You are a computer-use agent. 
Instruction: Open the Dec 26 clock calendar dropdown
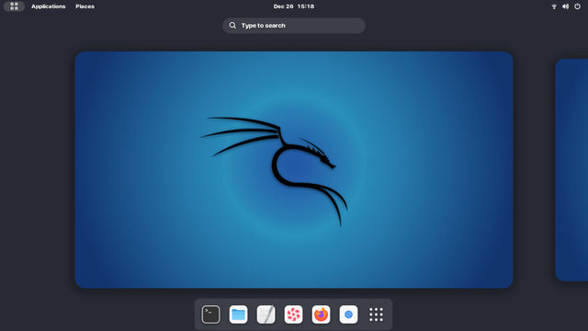294,6
